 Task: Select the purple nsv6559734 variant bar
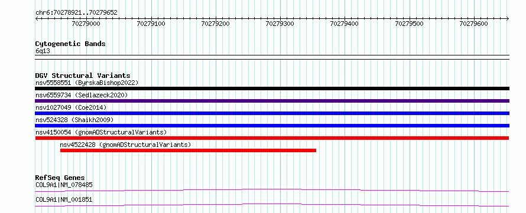coord(272,101)
